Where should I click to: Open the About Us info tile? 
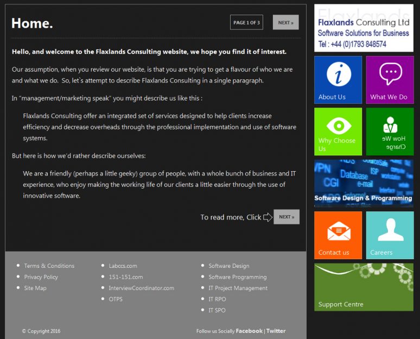click(338, 80)
